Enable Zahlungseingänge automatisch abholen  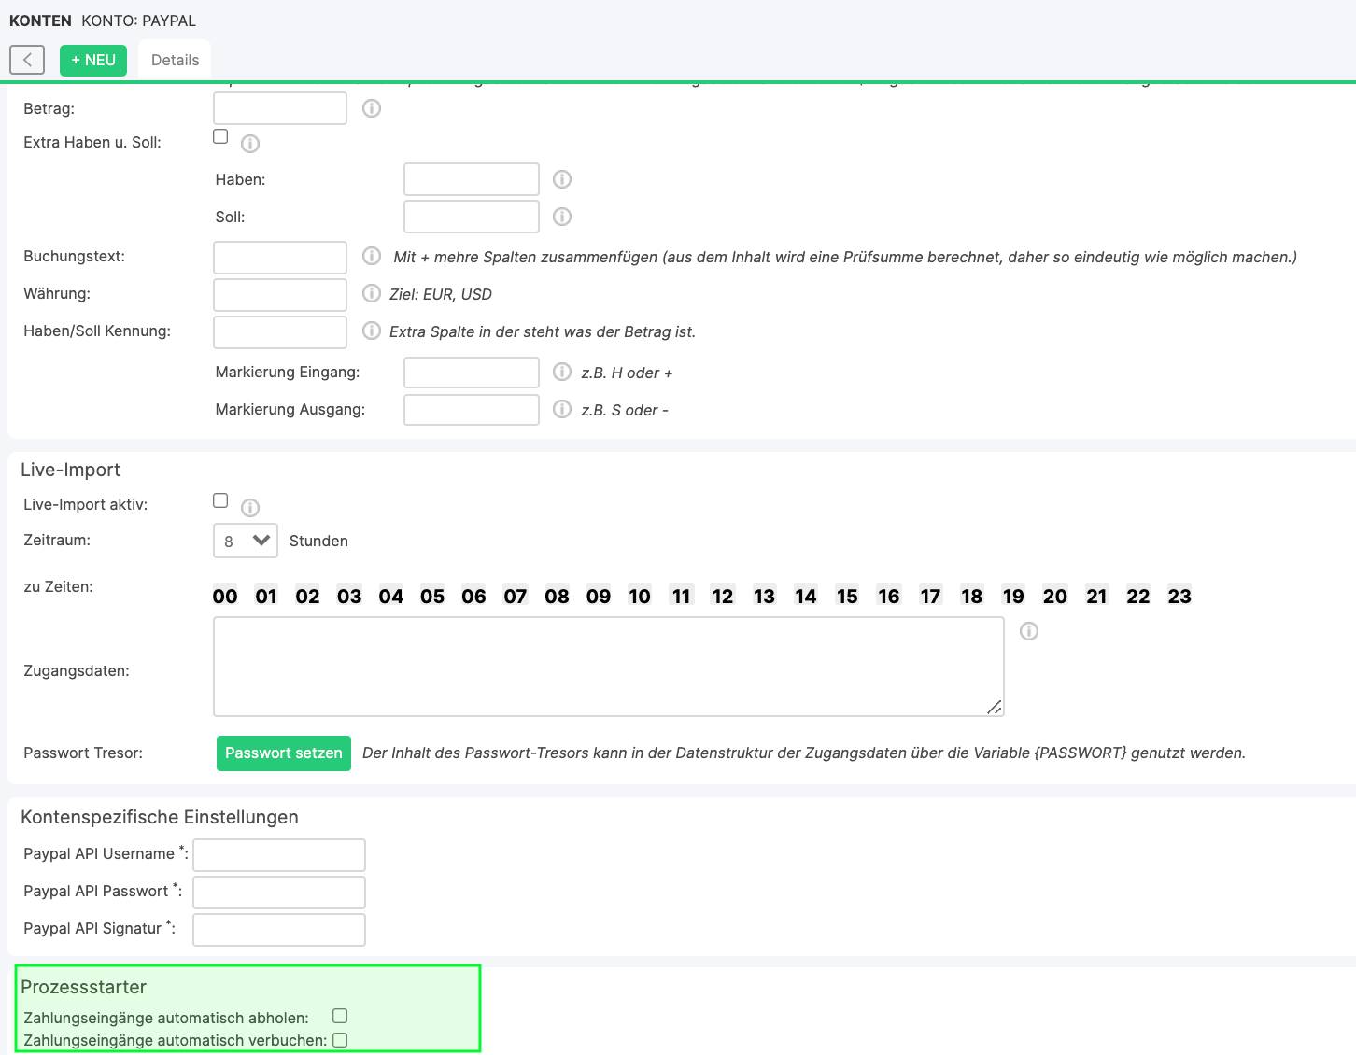coord(340,1016)
